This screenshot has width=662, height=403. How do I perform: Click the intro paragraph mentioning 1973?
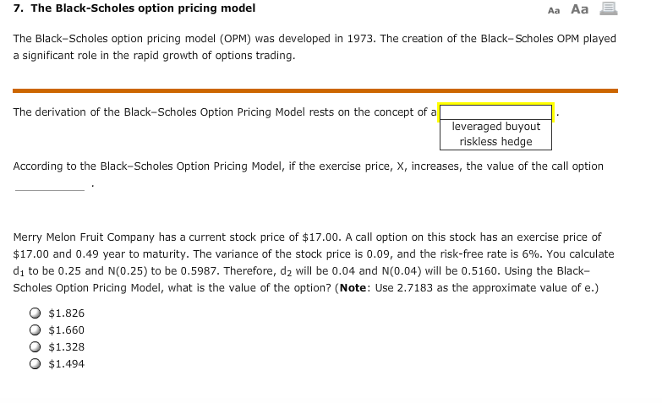pos(315,47)
